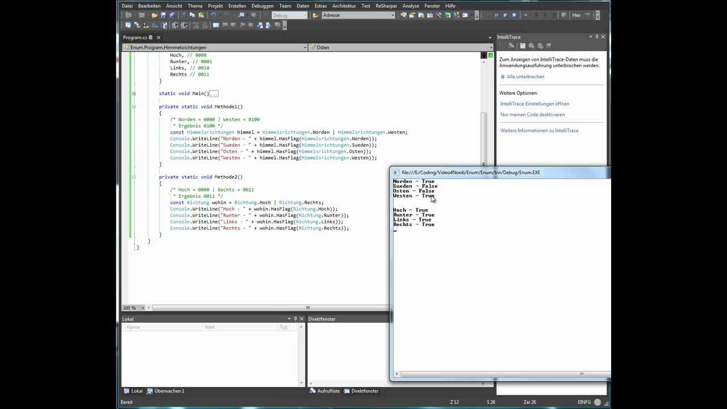Open the Fenster menu
Image resolution: width=727 pixels, height=409 pixels.
tap(432, 6)
